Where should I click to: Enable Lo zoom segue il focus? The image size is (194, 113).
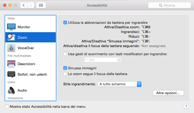pos(65,74)
